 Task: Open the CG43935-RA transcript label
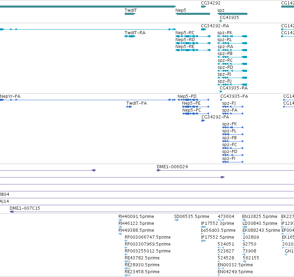point(234,88)
